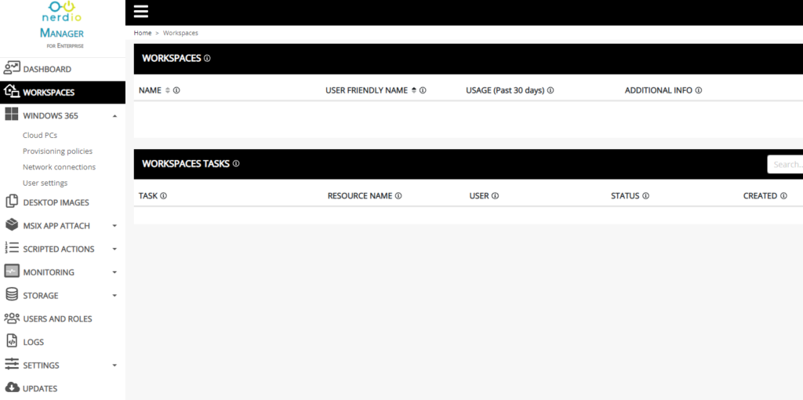The height and width of the screenshot is (400, 803).
Task: Expand the Settings arrow
Action: point(114,365)
